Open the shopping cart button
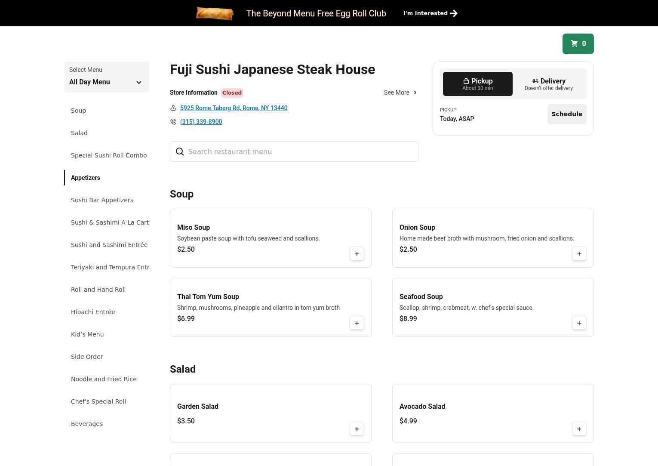Screen dimensions: 658x466 (578, 44)
